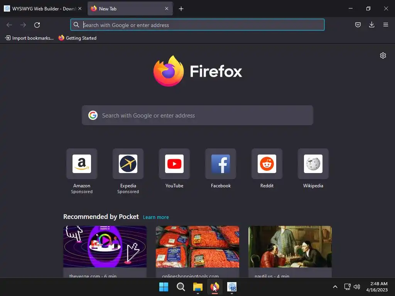Go back with the back arrow button
This screenshot has width=395, height=296.
point(9,25)
